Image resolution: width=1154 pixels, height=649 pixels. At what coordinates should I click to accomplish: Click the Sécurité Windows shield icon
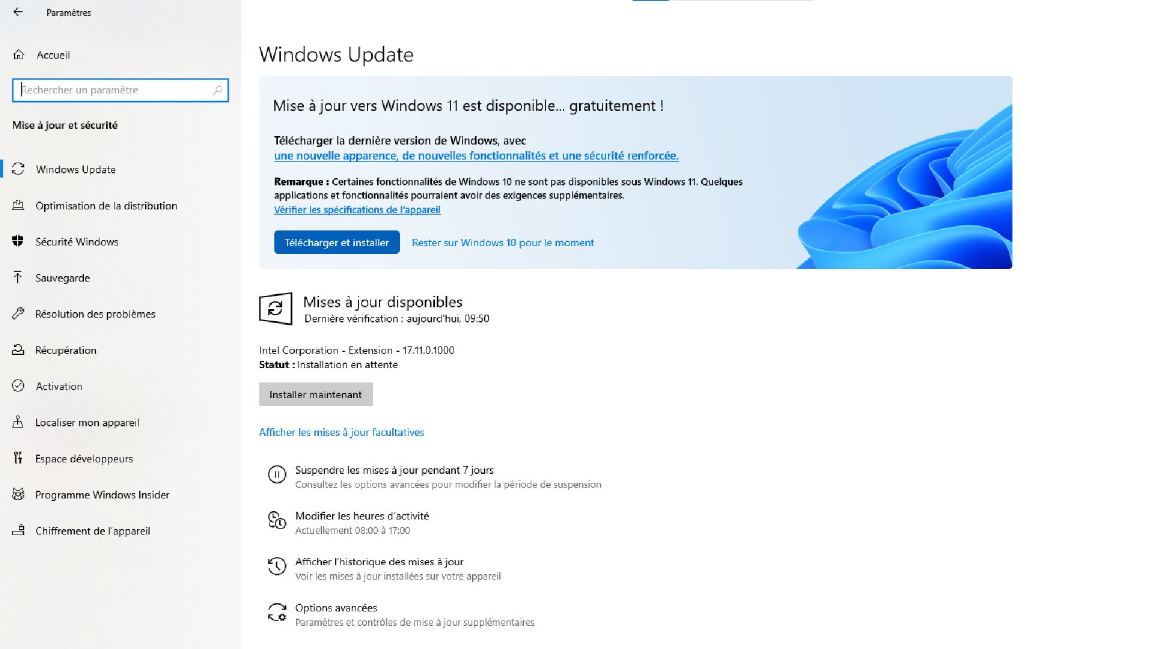click(17, 242)
